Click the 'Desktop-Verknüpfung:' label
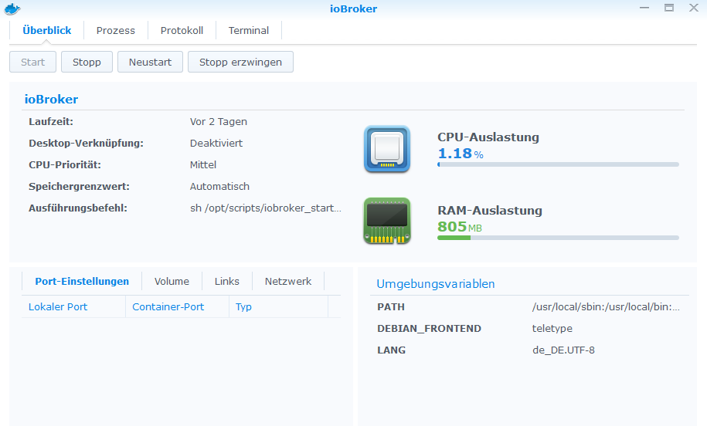 click(86, 144)
